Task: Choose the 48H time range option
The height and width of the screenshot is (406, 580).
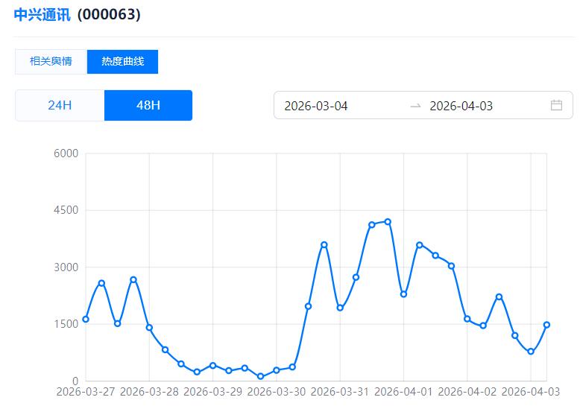Action: [x=148, y=105]
